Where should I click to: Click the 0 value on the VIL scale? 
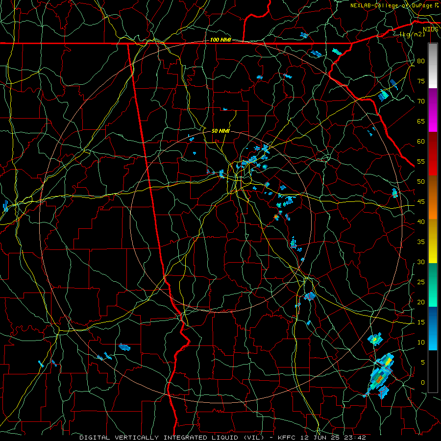[423, 383]
